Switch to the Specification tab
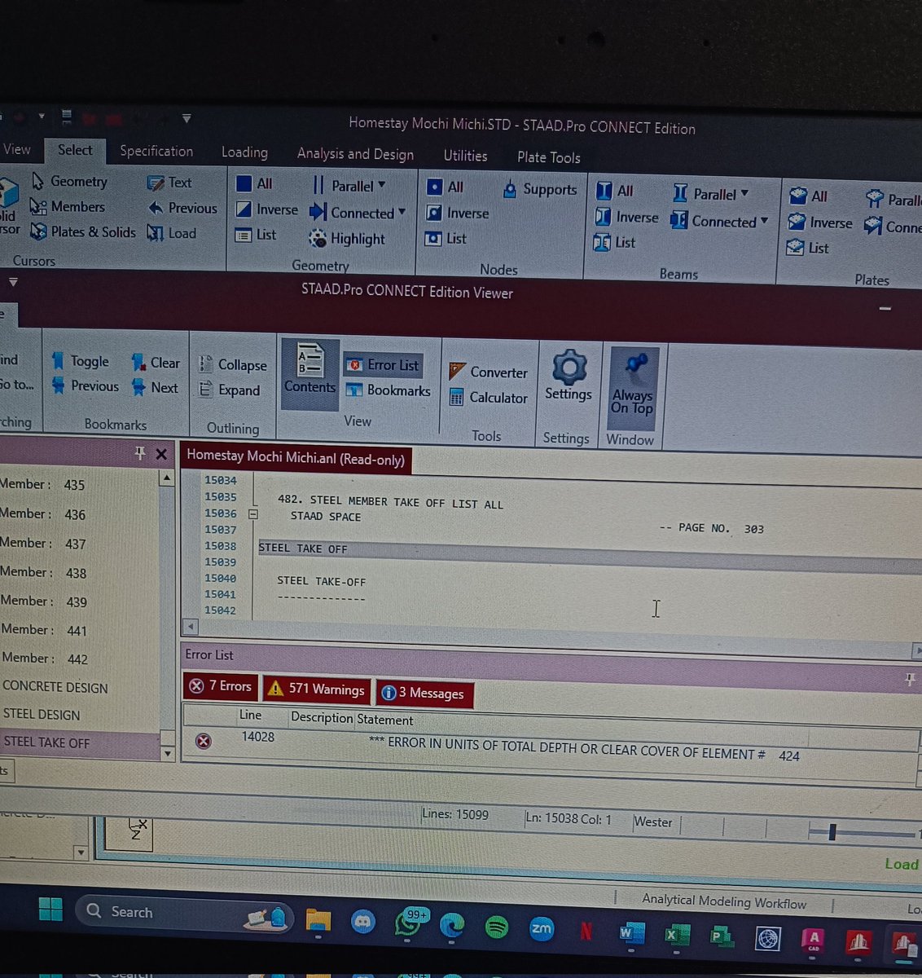The width and height of the screenshot is (922, 978). [156, 151]
